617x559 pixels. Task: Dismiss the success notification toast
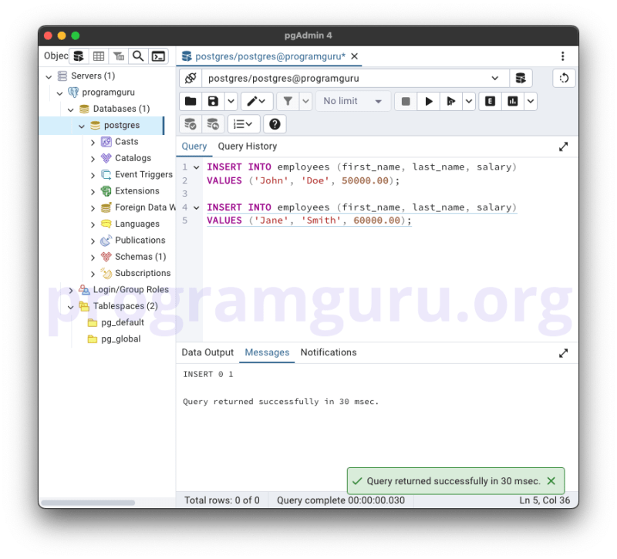click(551, 480)
